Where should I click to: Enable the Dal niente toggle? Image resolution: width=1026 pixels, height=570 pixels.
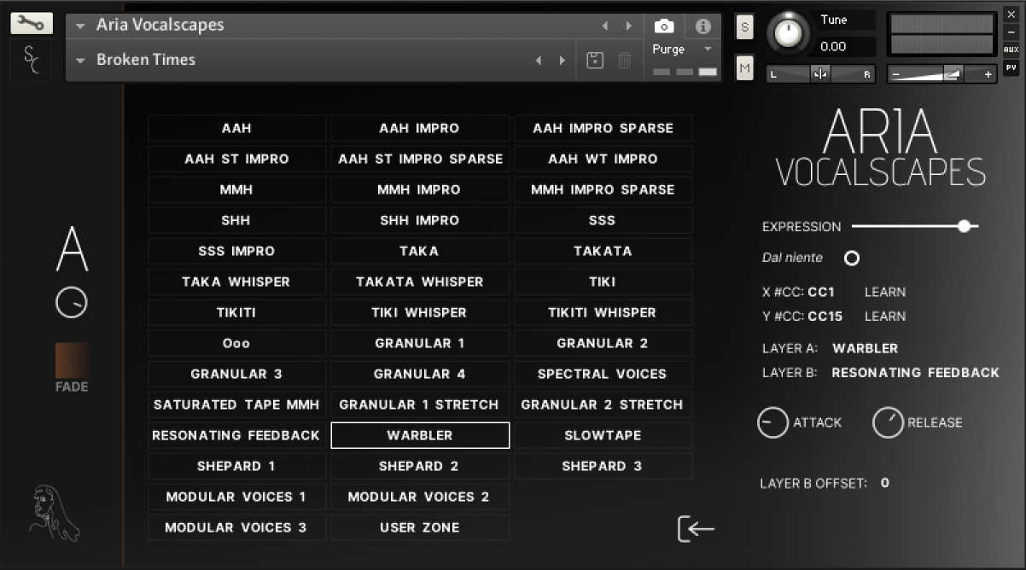coord(851,258)
